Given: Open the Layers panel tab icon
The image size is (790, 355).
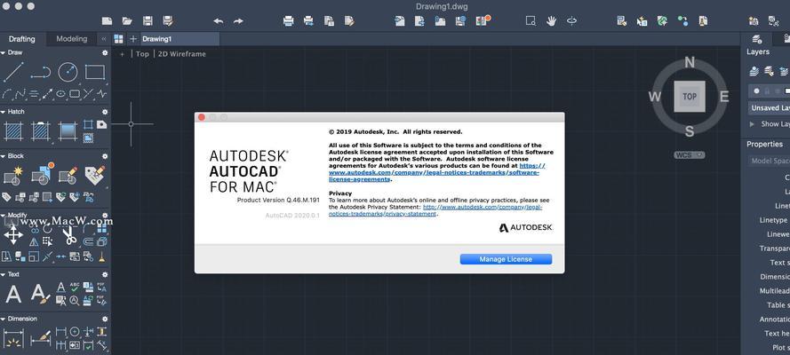Looking at the screenshot, I should click(756, 39).
